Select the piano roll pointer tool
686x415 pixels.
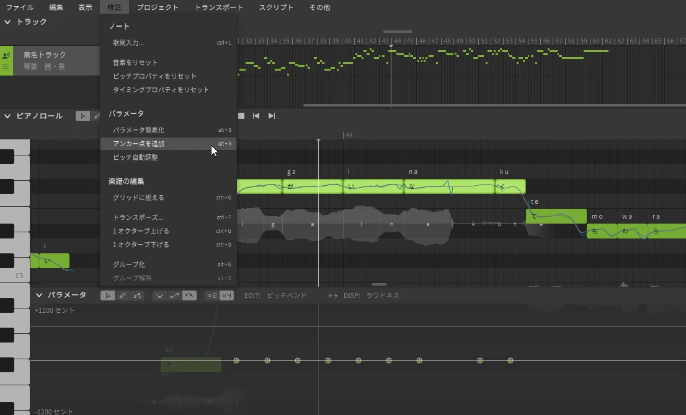pos(82,116)
